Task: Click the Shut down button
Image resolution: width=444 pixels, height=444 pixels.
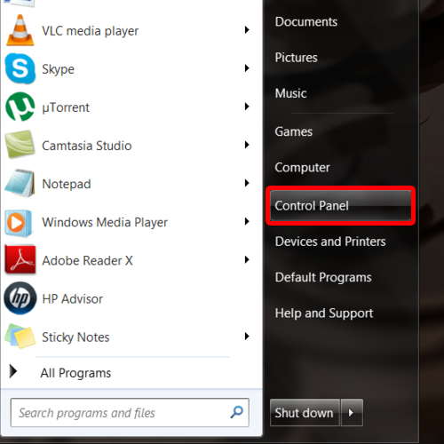Action: coord(305,412)
